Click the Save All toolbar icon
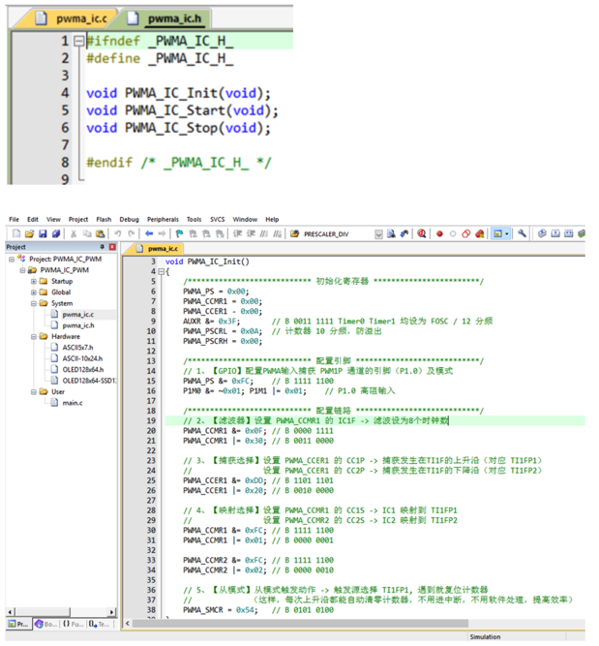Screen dimensions: 599x646 point(56,234)
